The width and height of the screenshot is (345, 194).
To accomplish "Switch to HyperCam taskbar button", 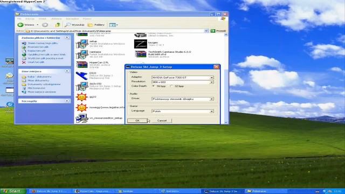I will click(94, 191).
